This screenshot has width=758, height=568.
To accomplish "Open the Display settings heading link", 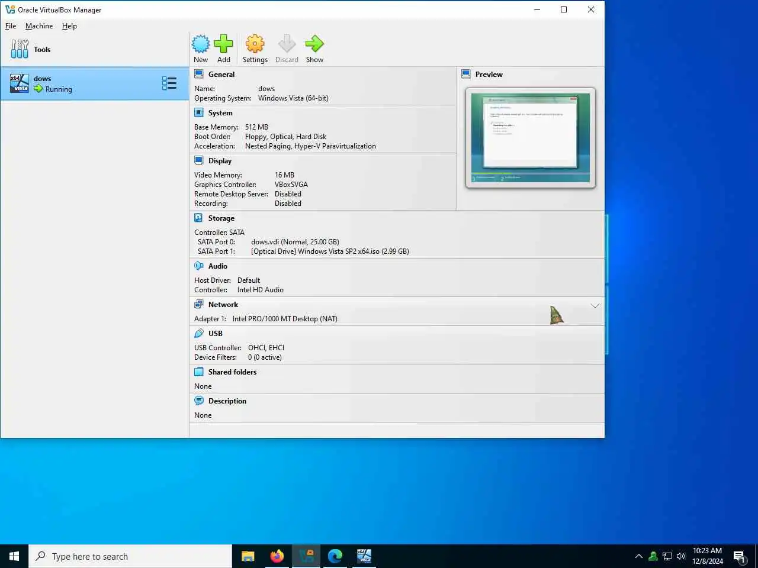I will pyautogui.click(x=220, y=161).
